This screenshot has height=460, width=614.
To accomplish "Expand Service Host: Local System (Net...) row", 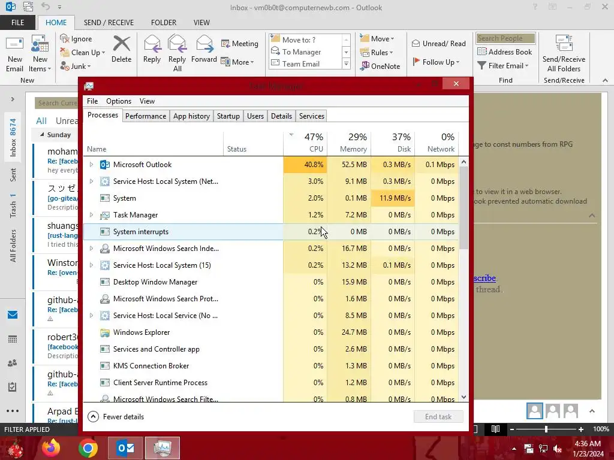I will (x=91, y=181).
